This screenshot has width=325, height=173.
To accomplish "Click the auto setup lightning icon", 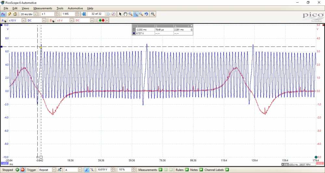I will pyautogui.click(x=9, y=14).
